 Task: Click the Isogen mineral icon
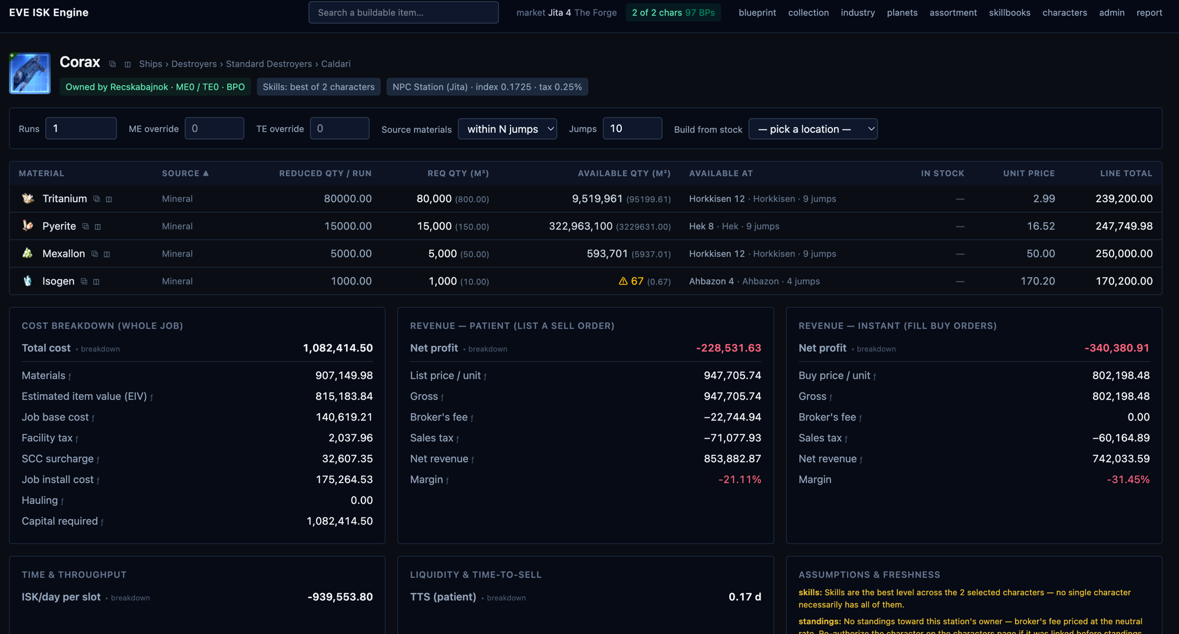28,281
